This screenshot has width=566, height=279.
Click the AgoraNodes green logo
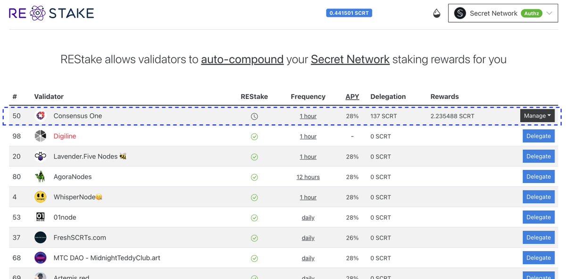tap(41, 176)
